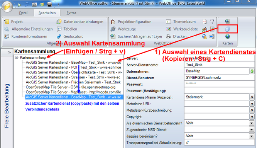Click the green refresh icon beside Datenrahmen

tap(252, 71)
